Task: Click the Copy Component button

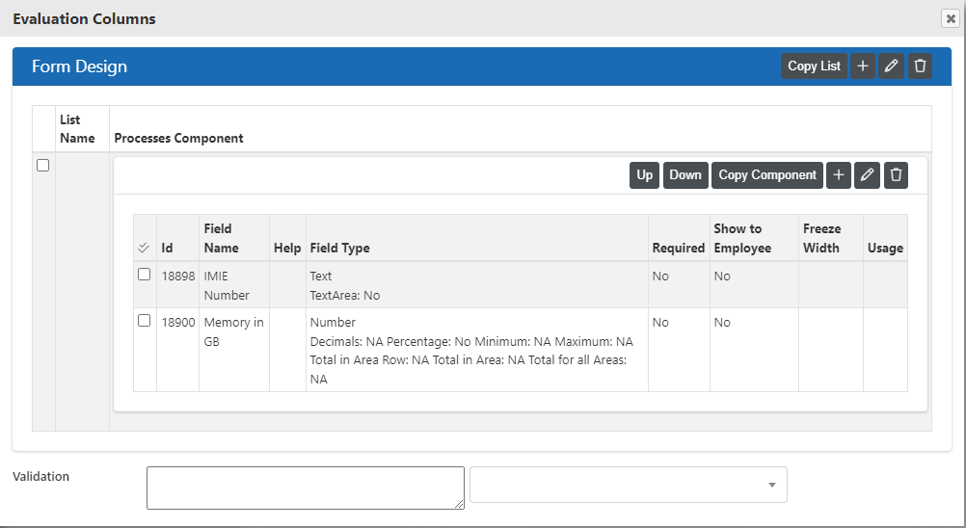Action: [767, 174]
